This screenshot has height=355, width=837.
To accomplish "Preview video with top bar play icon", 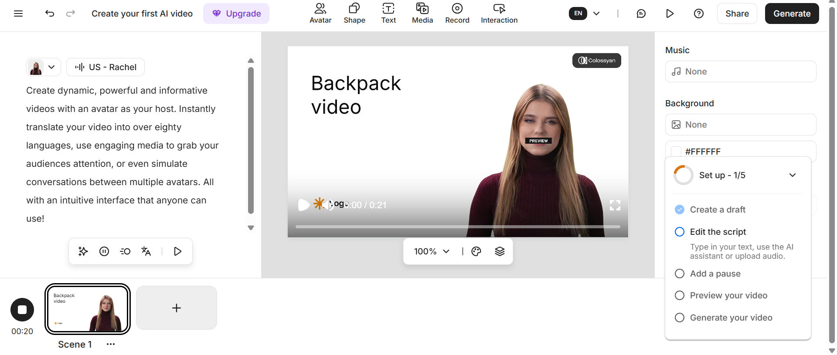I will [670, 14].
